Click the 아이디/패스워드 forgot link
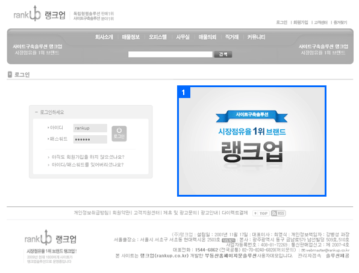Viewport: 359px width, 273px height. click(88, 165)
